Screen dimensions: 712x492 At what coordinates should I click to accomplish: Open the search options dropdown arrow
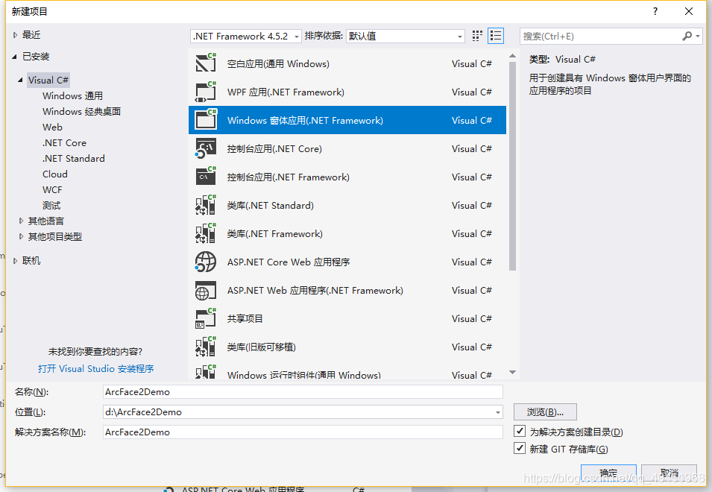click(698, 36)
